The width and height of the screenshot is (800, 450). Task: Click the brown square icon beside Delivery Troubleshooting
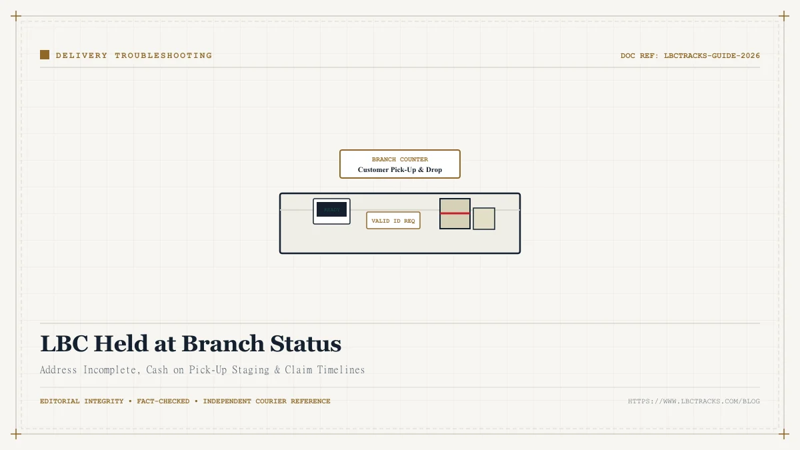coord(45,55)
